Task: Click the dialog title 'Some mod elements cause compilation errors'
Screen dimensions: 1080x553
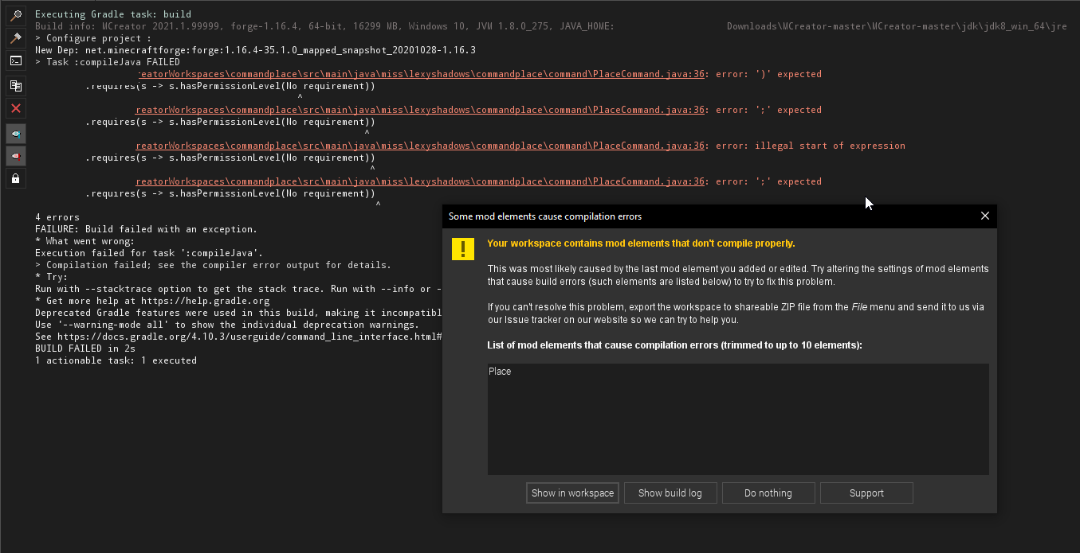Action: click(x=545, y=216)
